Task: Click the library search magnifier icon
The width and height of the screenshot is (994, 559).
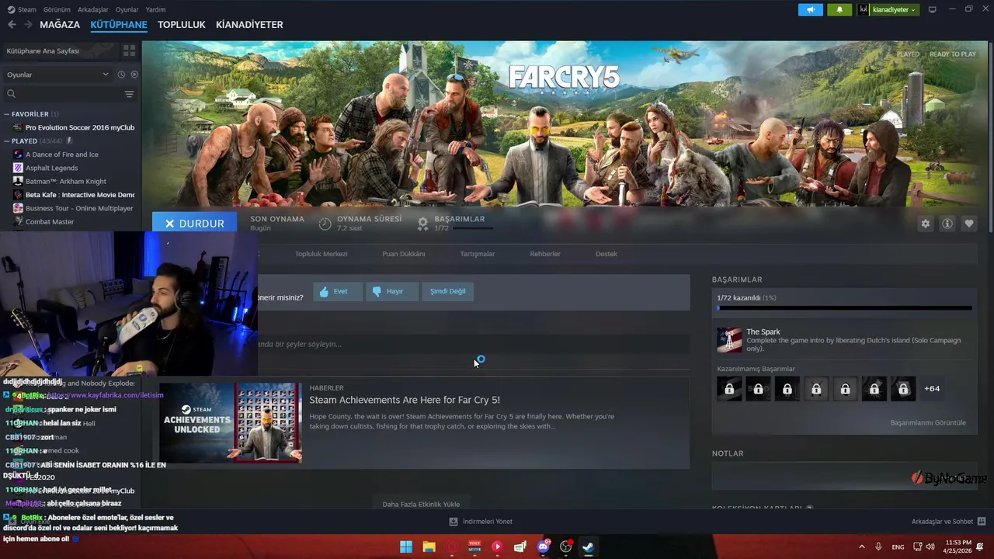Action: click(x=11, y=94)
